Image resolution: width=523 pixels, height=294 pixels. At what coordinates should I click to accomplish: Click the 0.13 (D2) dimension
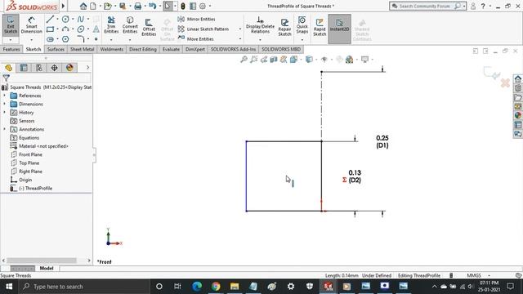[354, 176]
